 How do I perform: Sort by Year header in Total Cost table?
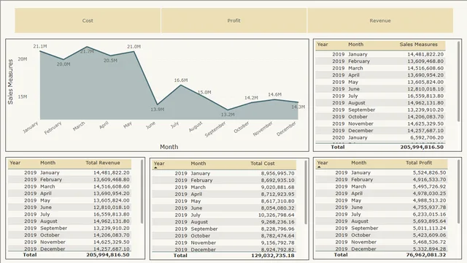(x=159, y=164)
